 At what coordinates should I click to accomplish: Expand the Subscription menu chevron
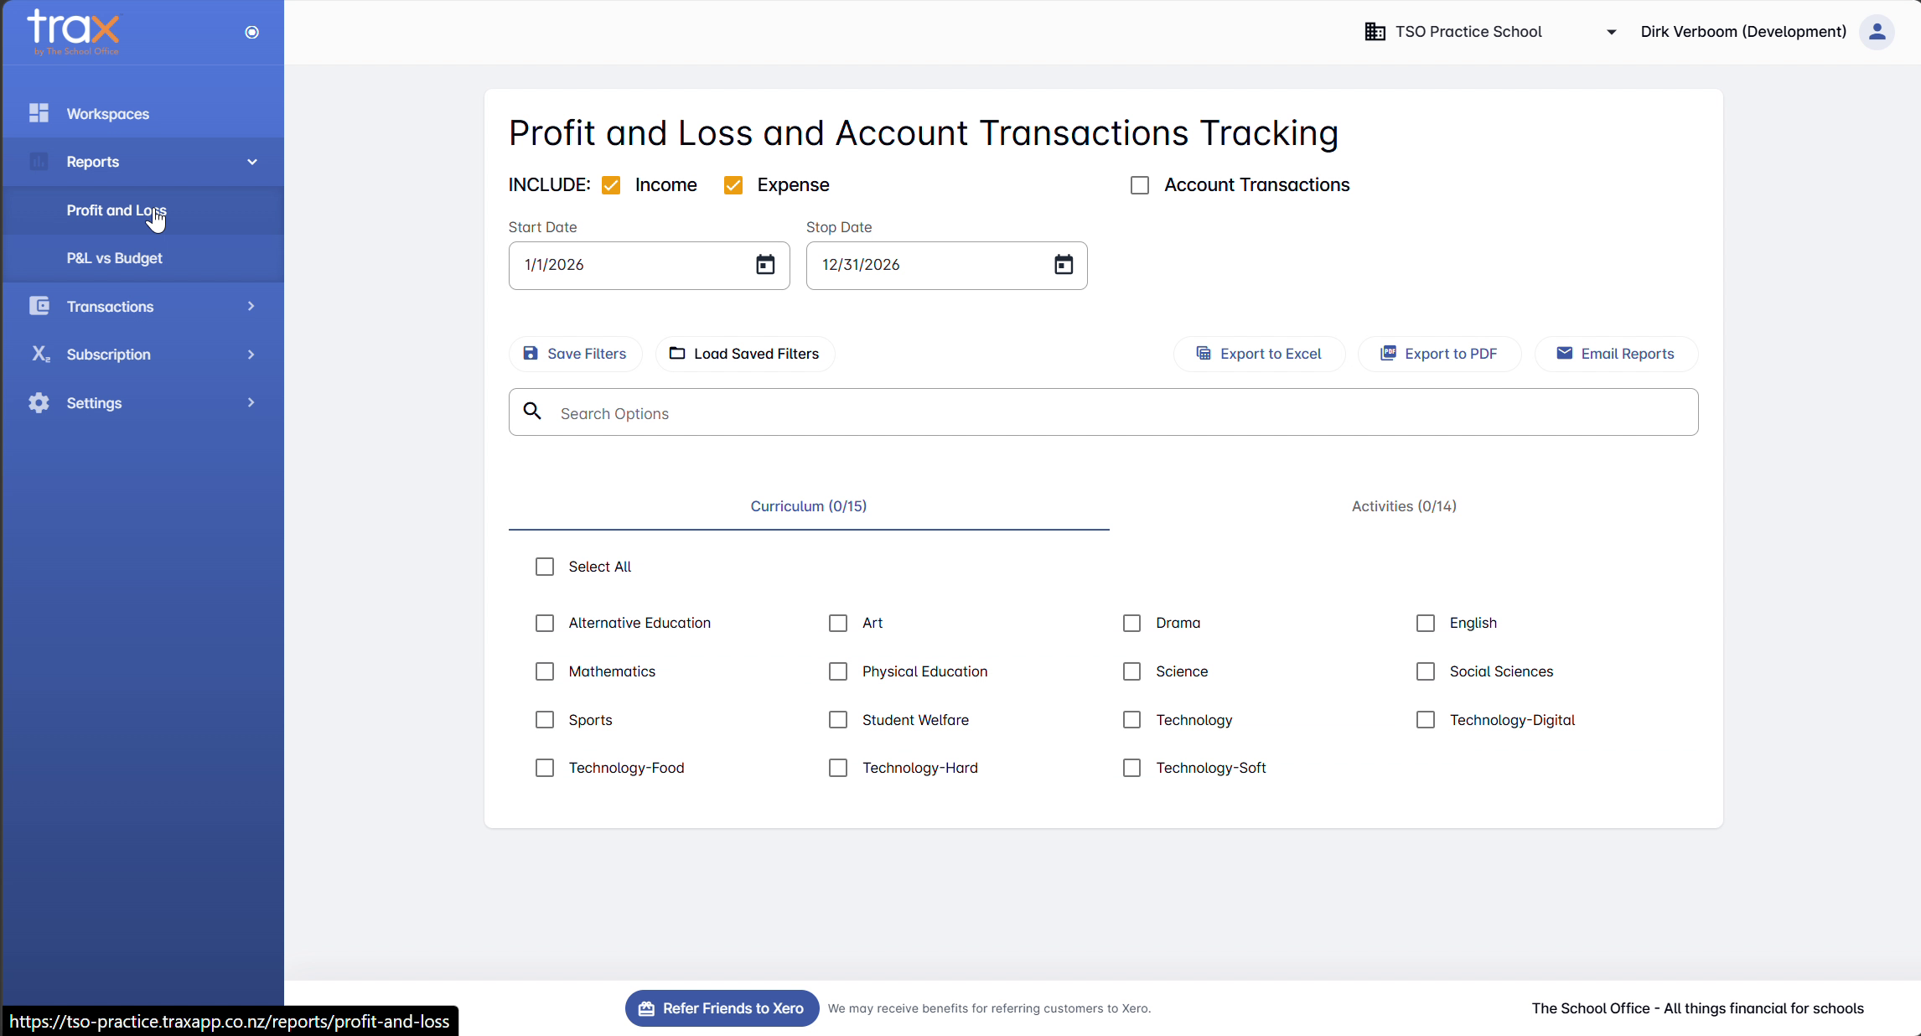[x=251, y=354]
